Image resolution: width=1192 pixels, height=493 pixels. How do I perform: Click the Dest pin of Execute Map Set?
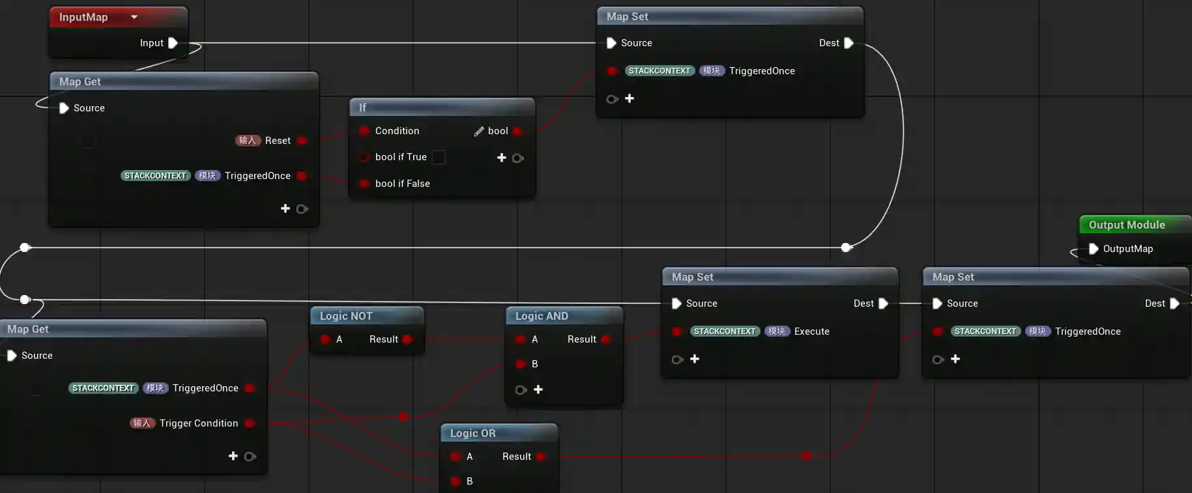click(883, 303)
